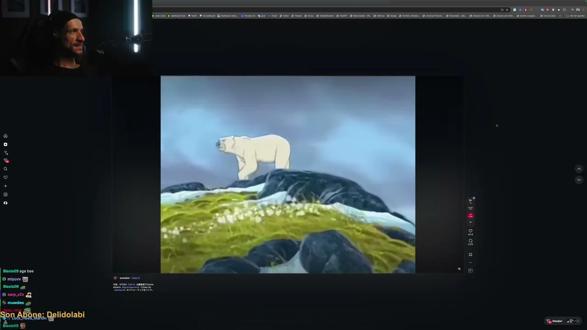Open the reel's comments bubble icon
The height and width of the screenshot is (330, 587).
pos(470,241)
